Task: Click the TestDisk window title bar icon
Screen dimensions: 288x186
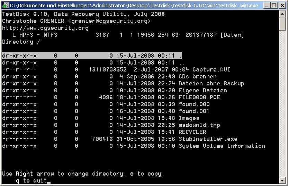Action: tap(5, 5)
